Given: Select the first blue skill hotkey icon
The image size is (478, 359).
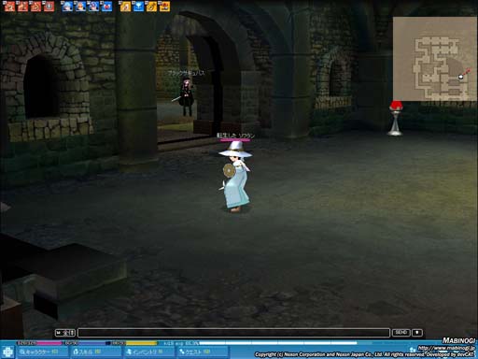Looking at the screenshot, I should tap(67, 7).
